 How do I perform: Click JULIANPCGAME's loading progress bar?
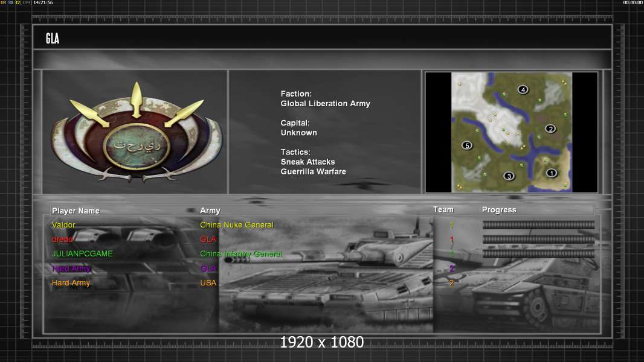538,254
